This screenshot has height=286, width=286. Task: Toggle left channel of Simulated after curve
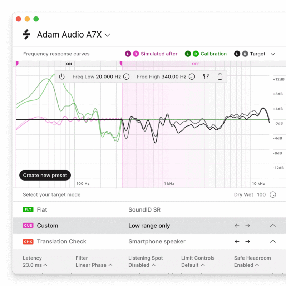(x=128, y=54)
